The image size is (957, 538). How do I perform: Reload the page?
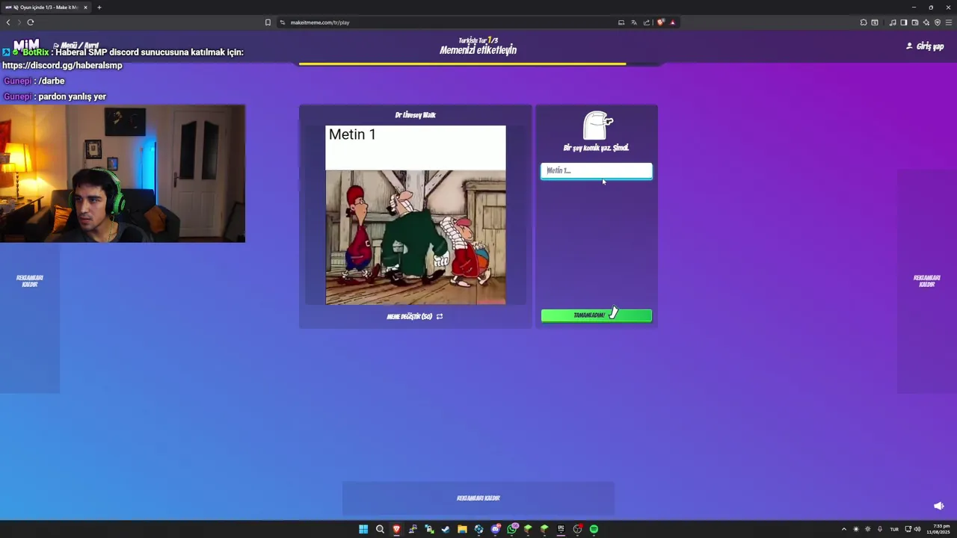[x=31, y=22]
